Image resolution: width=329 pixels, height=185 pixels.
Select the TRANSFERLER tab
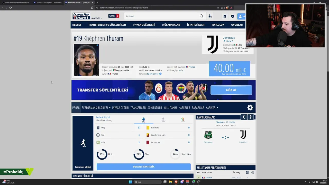tap(138, 108)
